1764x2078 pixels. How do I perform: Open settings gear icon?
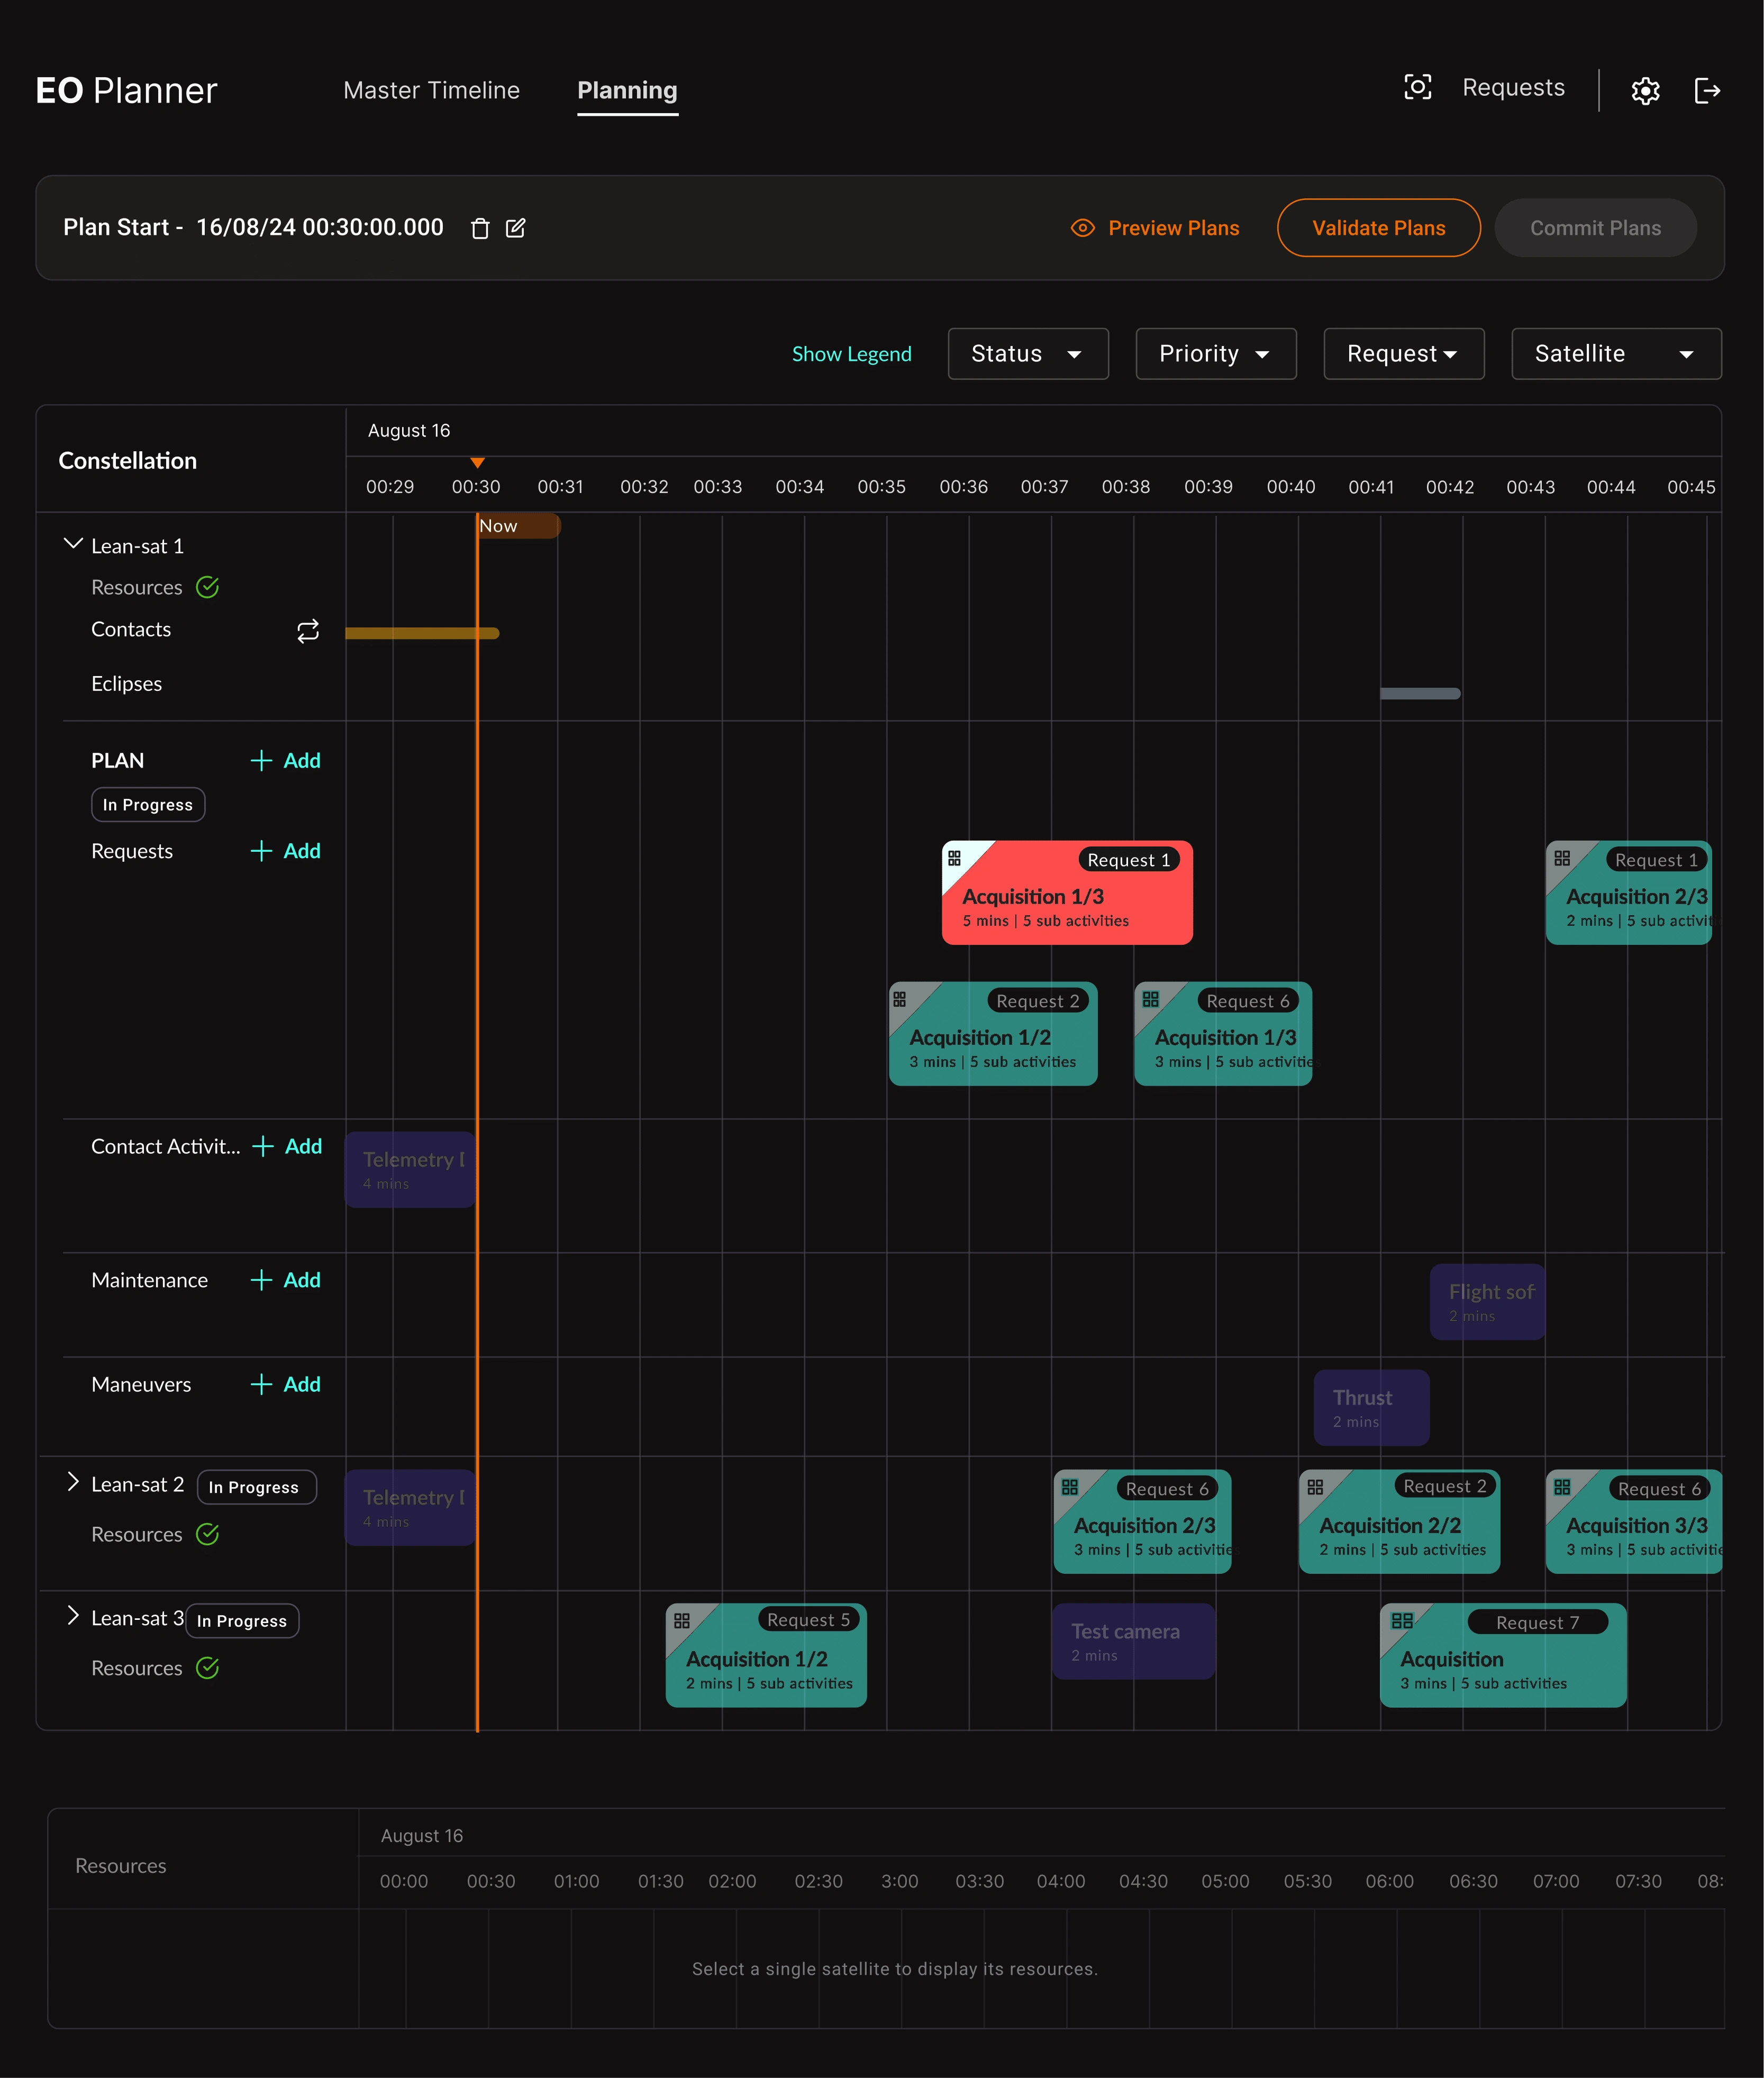tap(1645, 91)
